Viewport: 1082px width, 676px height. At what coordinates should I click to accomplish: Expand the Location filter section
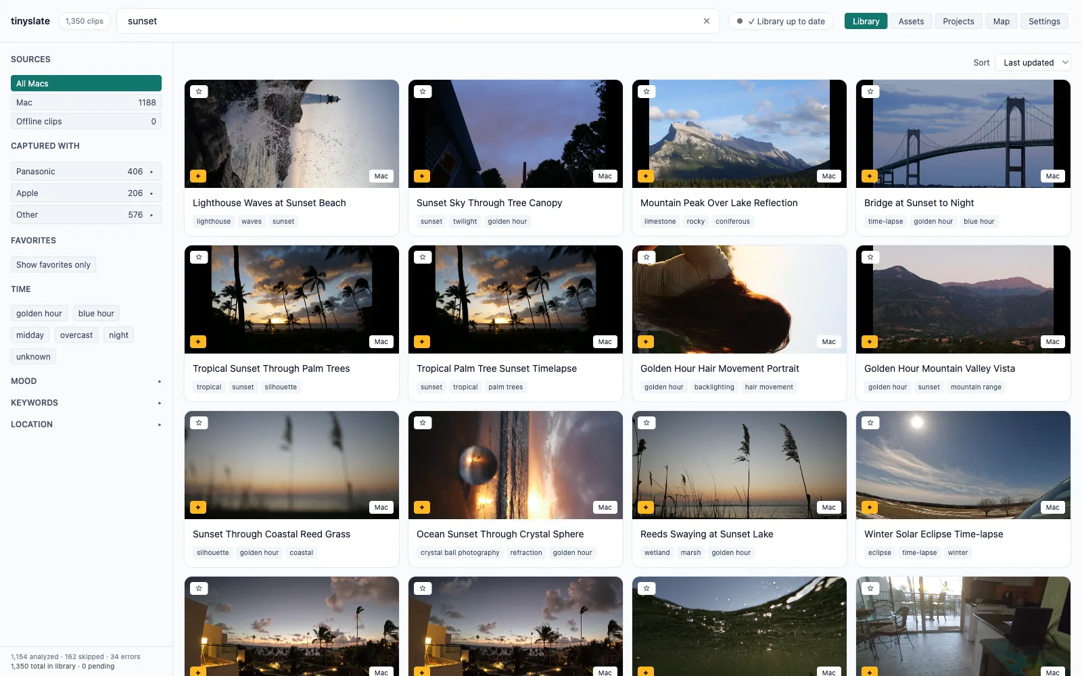pos(86,424)
